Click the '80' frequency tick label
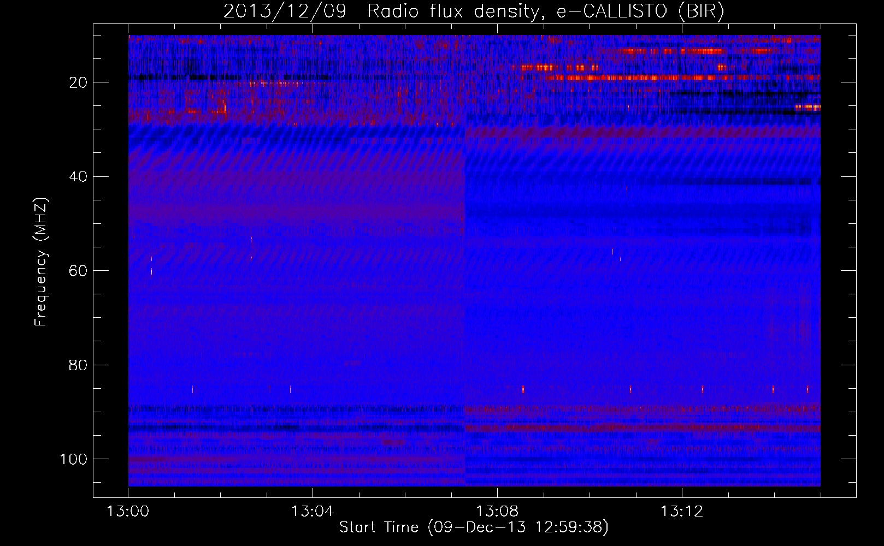Viewport: 884px width, 546px height. pos(78,365)
